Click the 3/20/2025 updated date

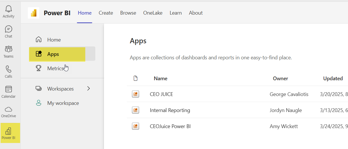pyautogui.click(x=334, y=94)
